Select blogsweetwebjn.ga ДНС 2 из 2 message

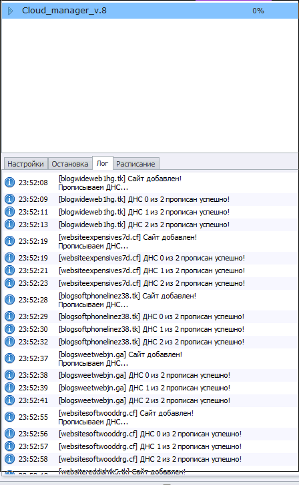click(144, 400)
